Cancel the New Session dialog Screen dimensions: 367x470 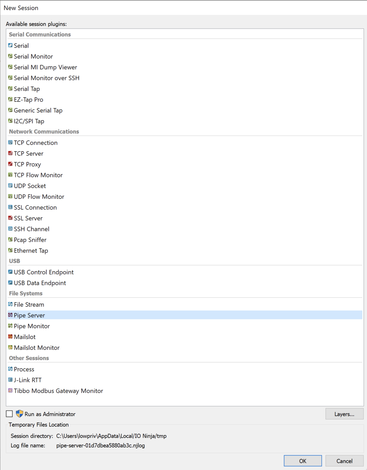click(344, 461)
